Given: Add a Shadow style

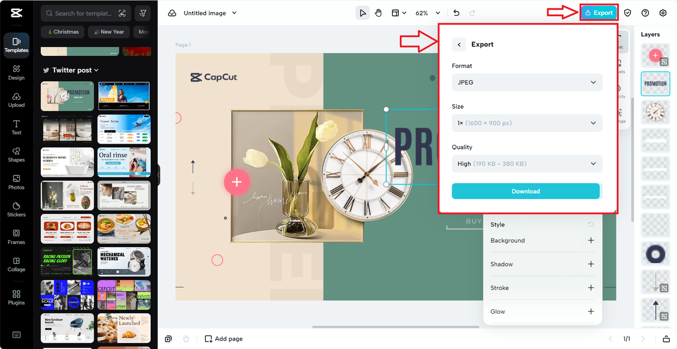Looking at the screenshot, I should [x=591, y=264].
